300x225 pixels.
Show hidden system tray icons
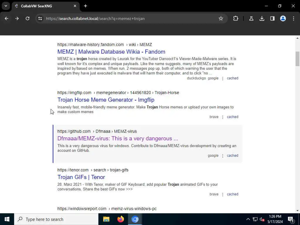pos(248,219)
